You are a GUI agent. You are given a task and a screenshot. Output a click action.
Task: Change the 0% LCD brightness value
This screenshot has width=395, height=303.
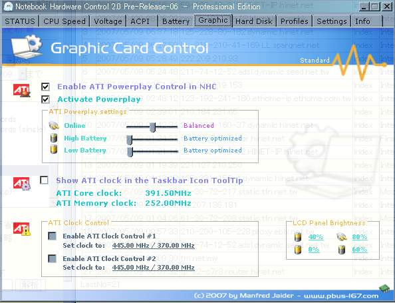tap(314, 250)
